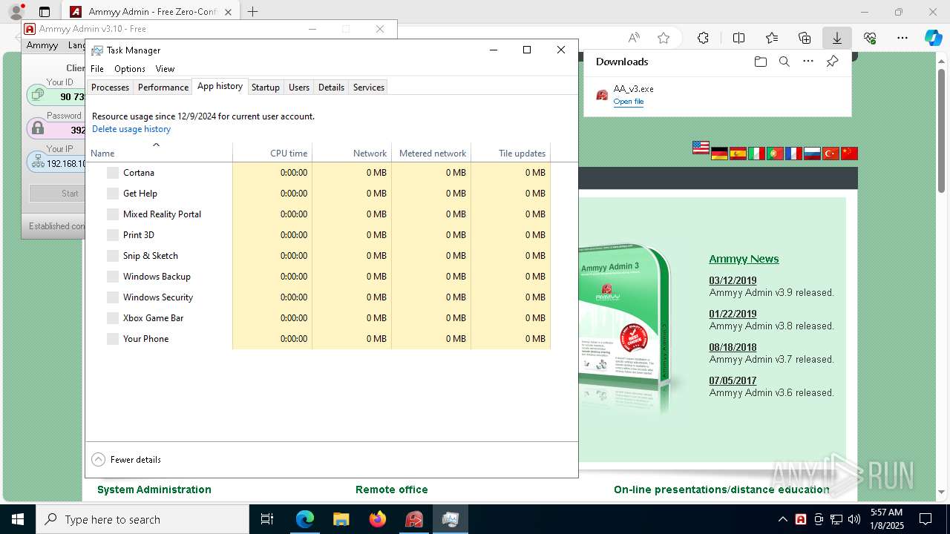Screen dimensions: 950x534
Task: Open Edge collections icon
Action: pyautogui.click(x=805, y=38)
